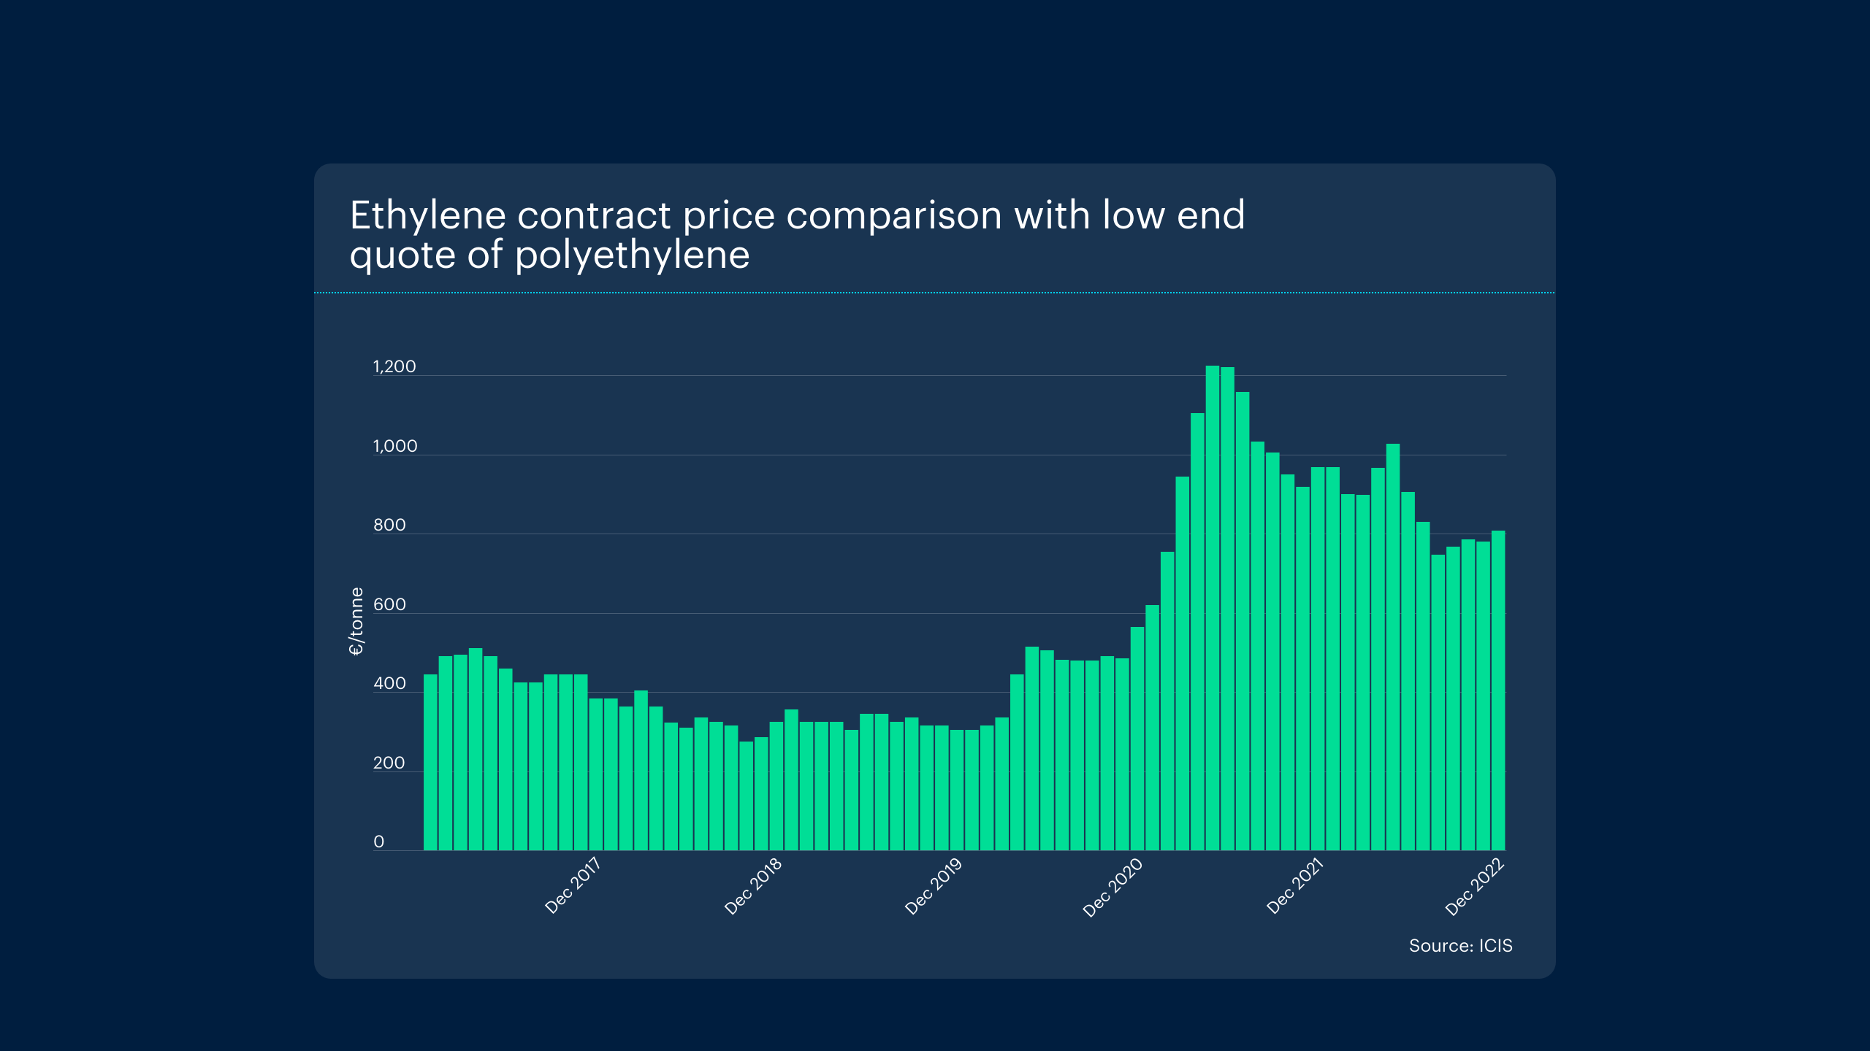Select the 800 y-axis value
The image size is (1870, 1051).
coord(389,525)
